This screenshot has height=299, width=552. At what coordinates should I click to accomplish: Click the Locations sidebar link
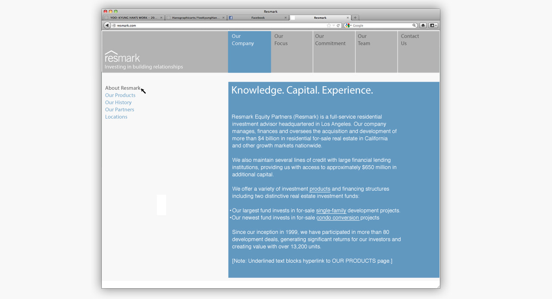click(116, 117)
